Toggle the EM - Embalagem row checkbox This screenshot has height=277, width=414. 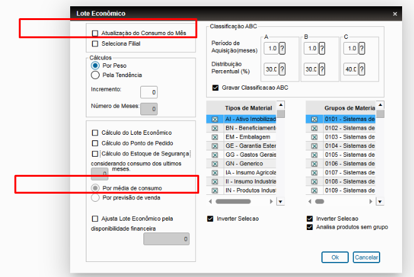tap(215, 137)
